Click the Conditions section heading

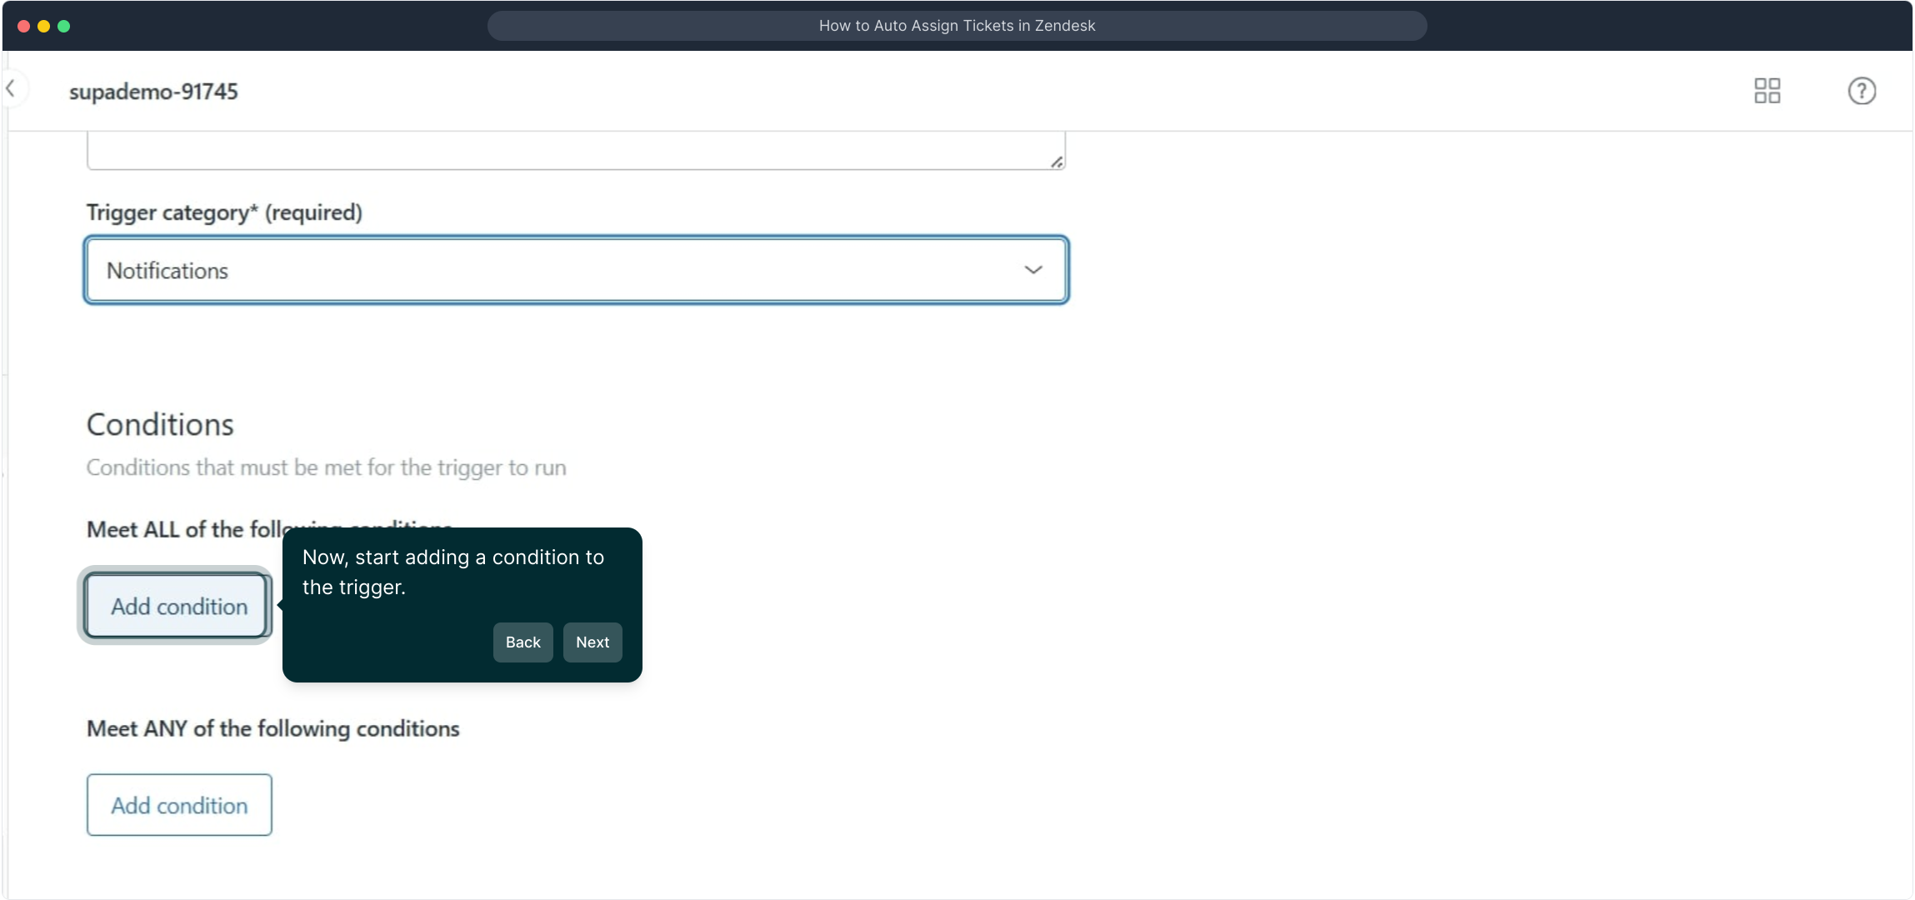pos(160,425)
